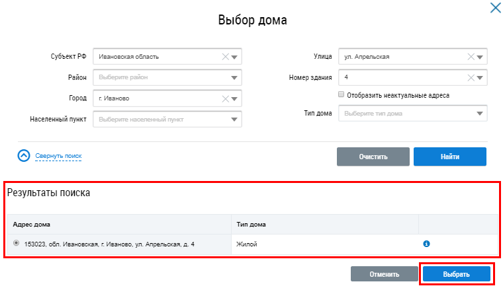The height and width of the screenshot is (288, 503).
Task: Clear the Номер здания field with X icon
Action: coord(471,77)
